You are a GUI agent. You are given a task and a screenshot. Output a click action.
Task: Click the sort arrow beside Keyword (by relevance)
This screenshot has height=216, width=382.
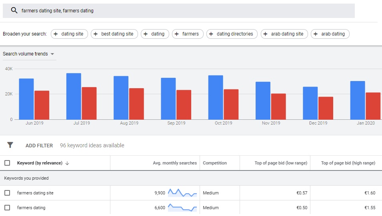67,163
